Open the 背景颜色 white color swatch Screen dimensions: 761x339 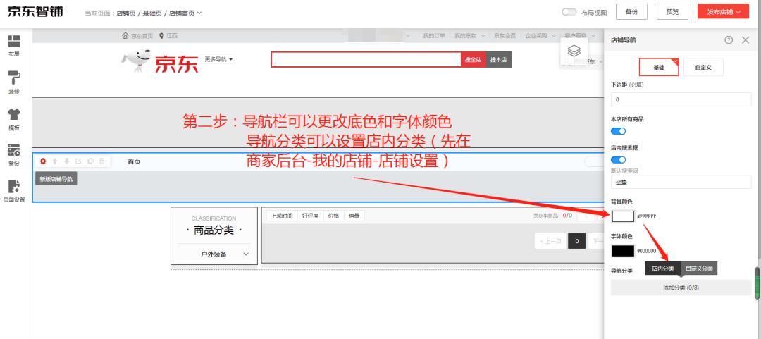(x=623, y=216)
